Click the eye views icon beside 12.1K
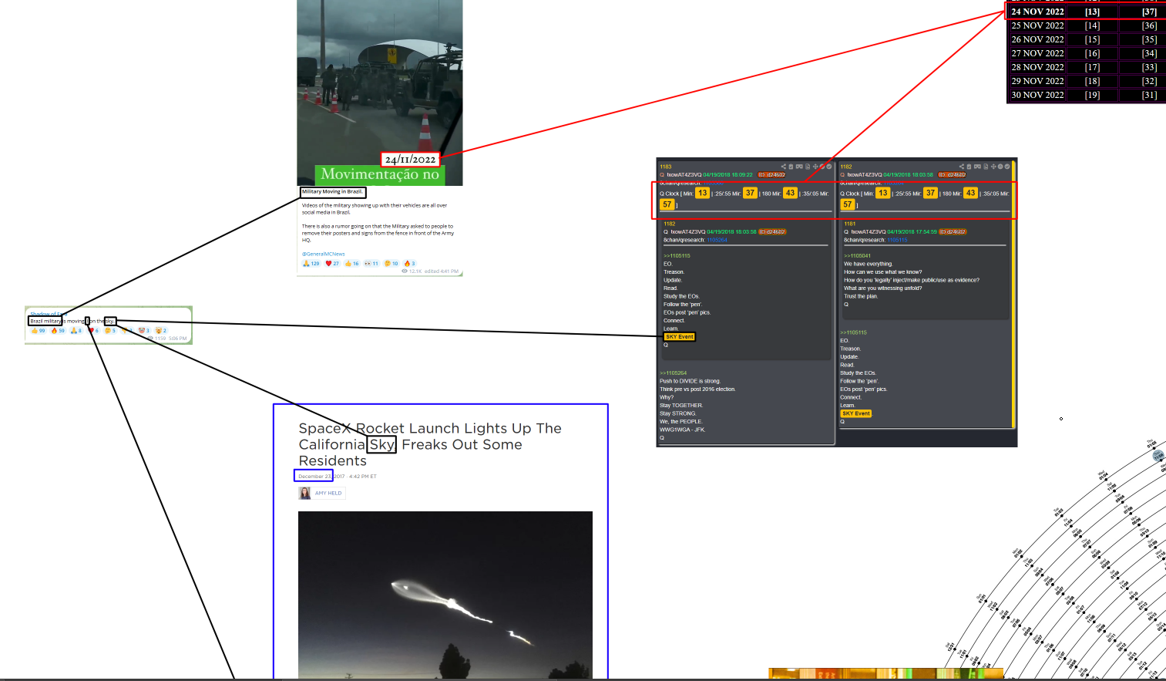The image size is (1166, 681). point(405,271)
